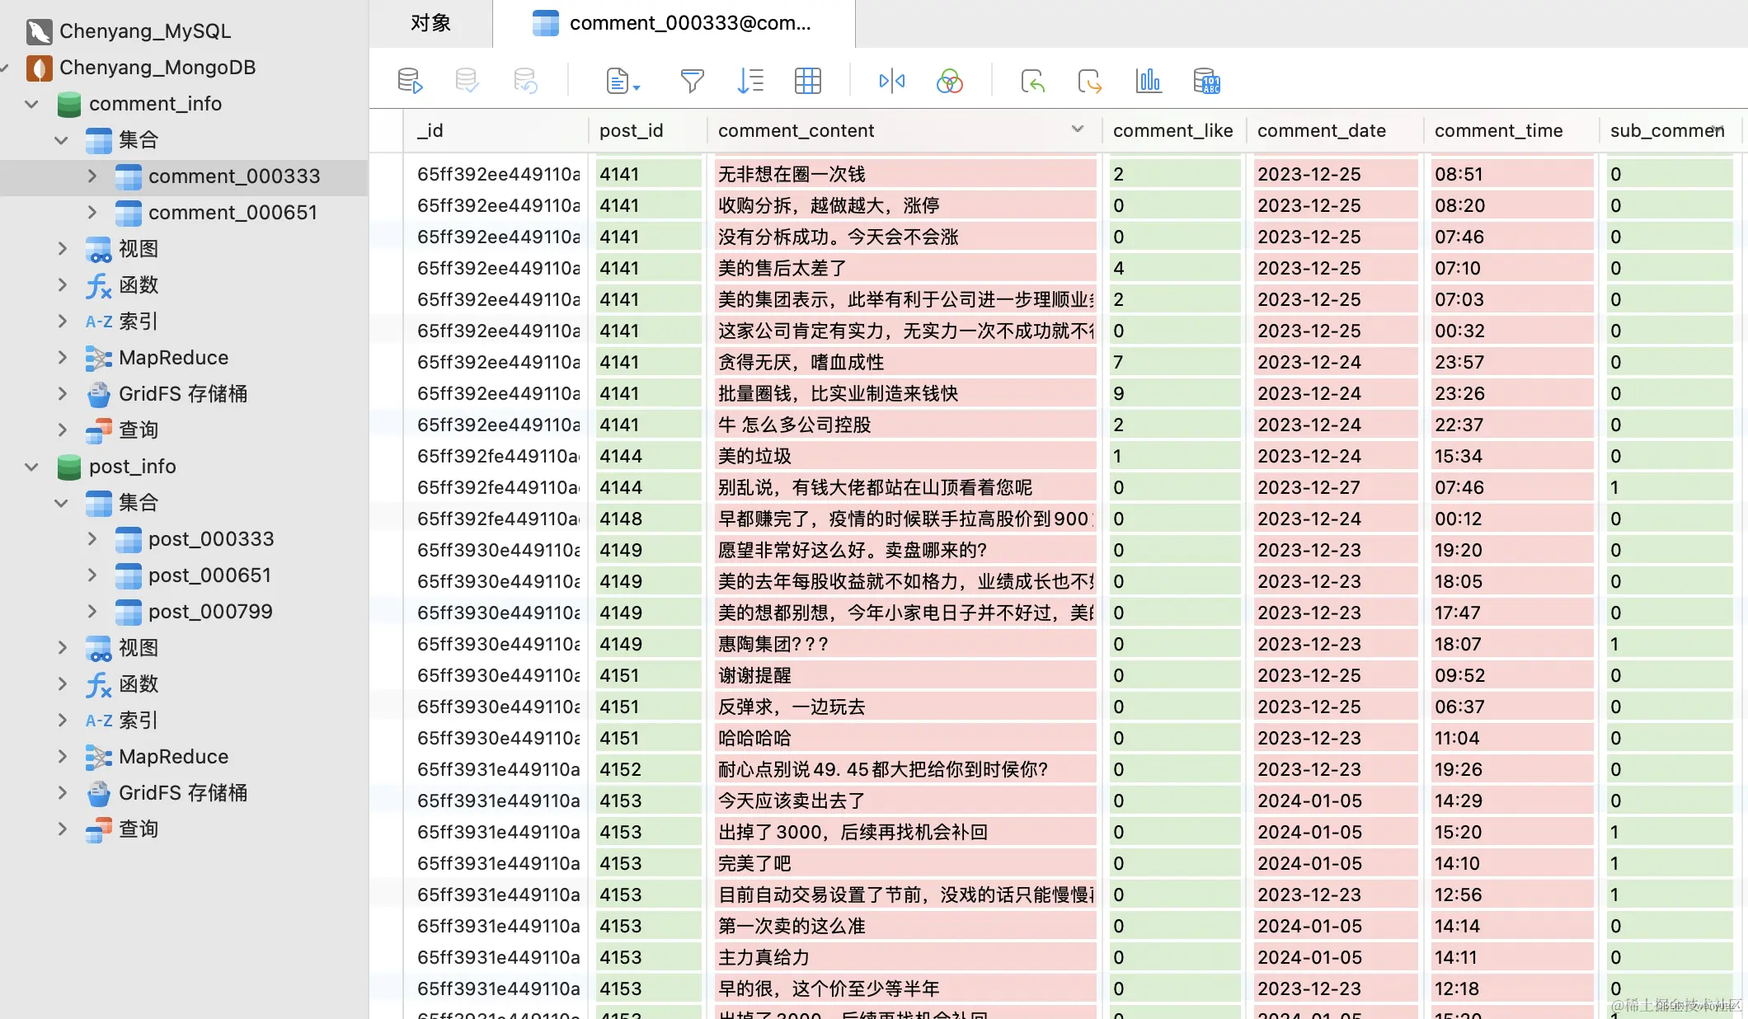The image size is (1748, 1019).
Task: Click the _id column header
Action: [x=496, y=130]
